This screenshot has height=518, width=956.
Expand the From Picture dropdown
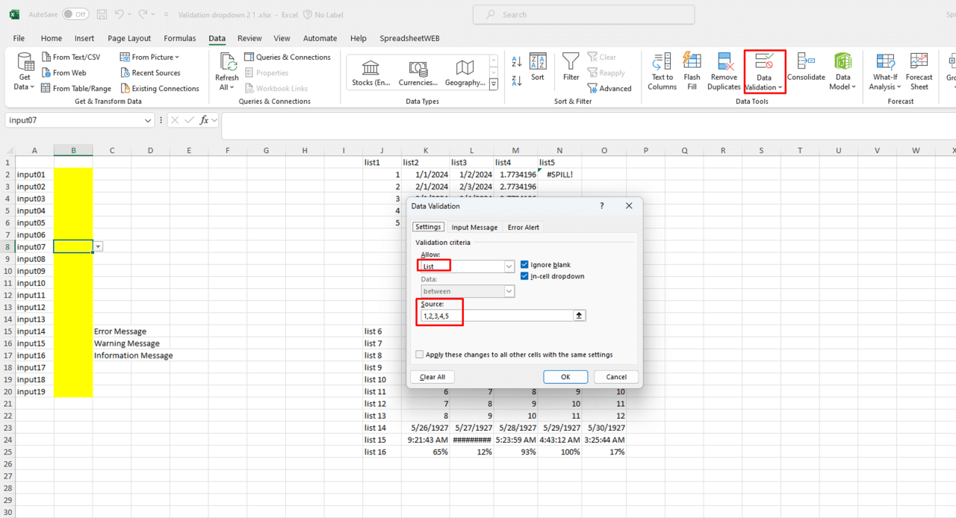tap(177, 57)
